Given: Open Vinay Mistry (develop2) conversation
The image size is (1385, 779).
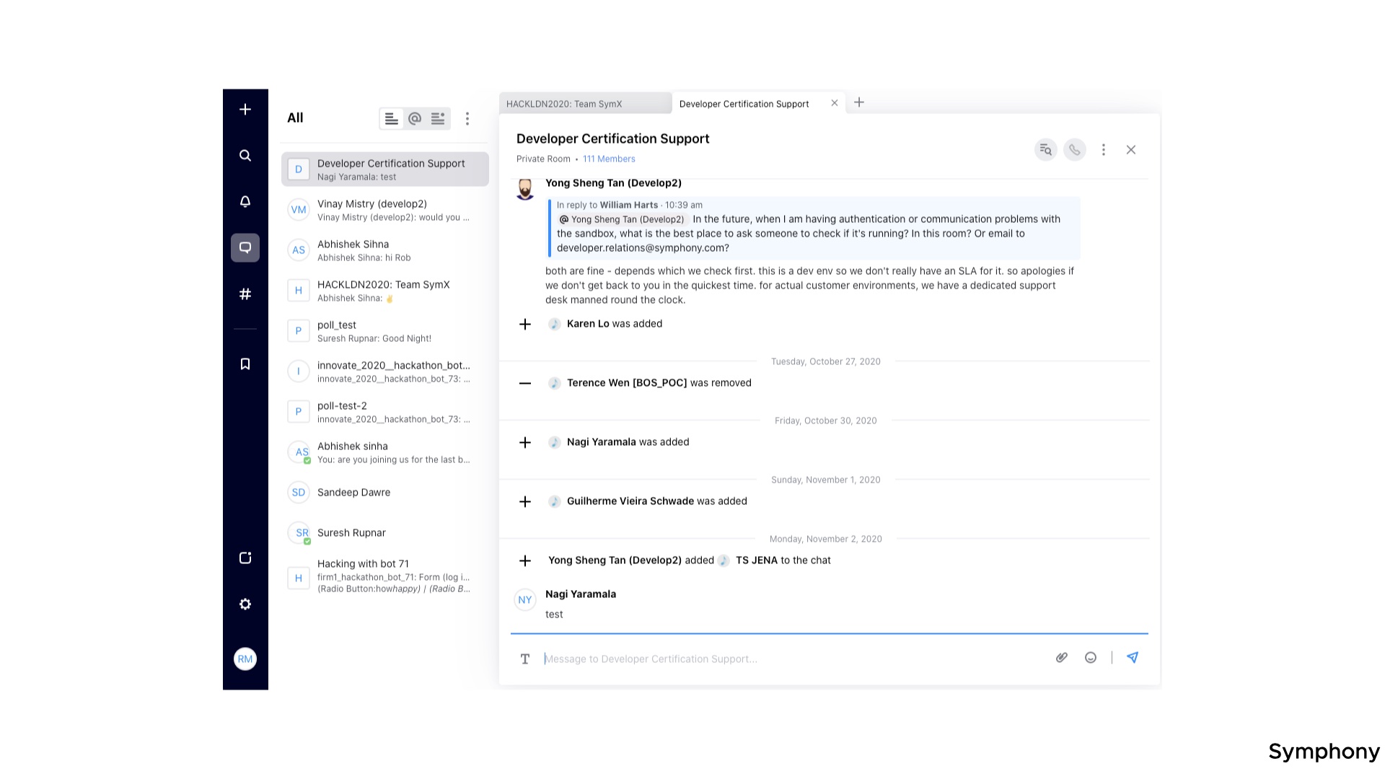Looking at the screenshot, I should click(385, 209).
